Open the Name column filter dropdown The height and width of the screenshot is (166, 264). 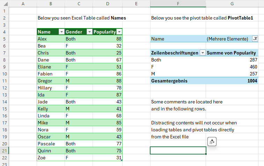pyautogui.click(x=61, y=32)
